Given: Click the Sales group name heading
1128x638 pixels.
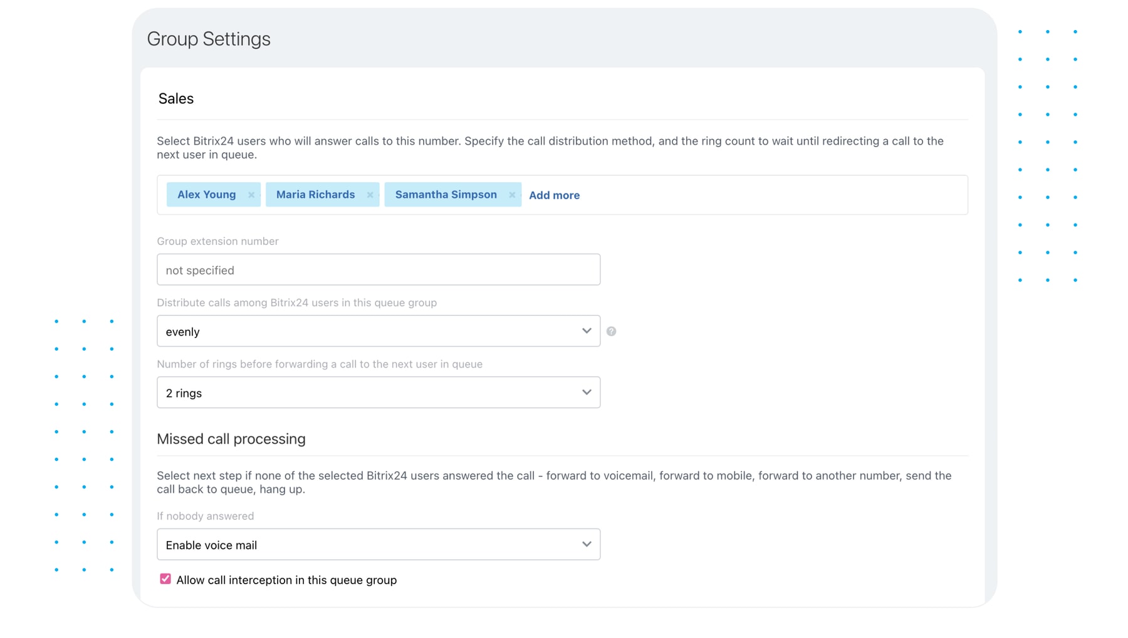Looking at the screenshot, I should tap(176, 99).
